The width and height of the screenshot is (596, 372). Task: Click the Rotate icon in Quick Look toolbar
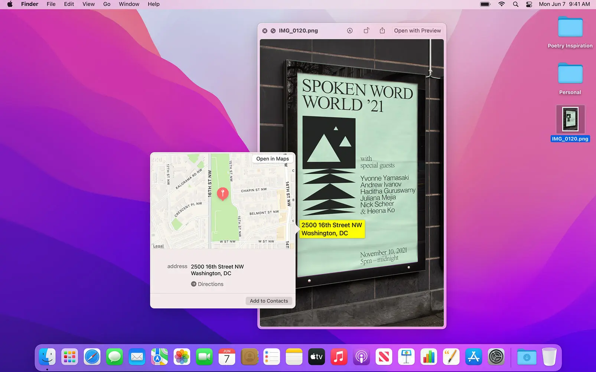coord(366,30)
